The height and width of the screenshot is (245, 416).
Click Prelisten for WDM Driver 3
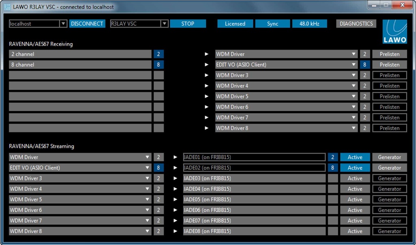pyautogui.click(x=390, y=75)
